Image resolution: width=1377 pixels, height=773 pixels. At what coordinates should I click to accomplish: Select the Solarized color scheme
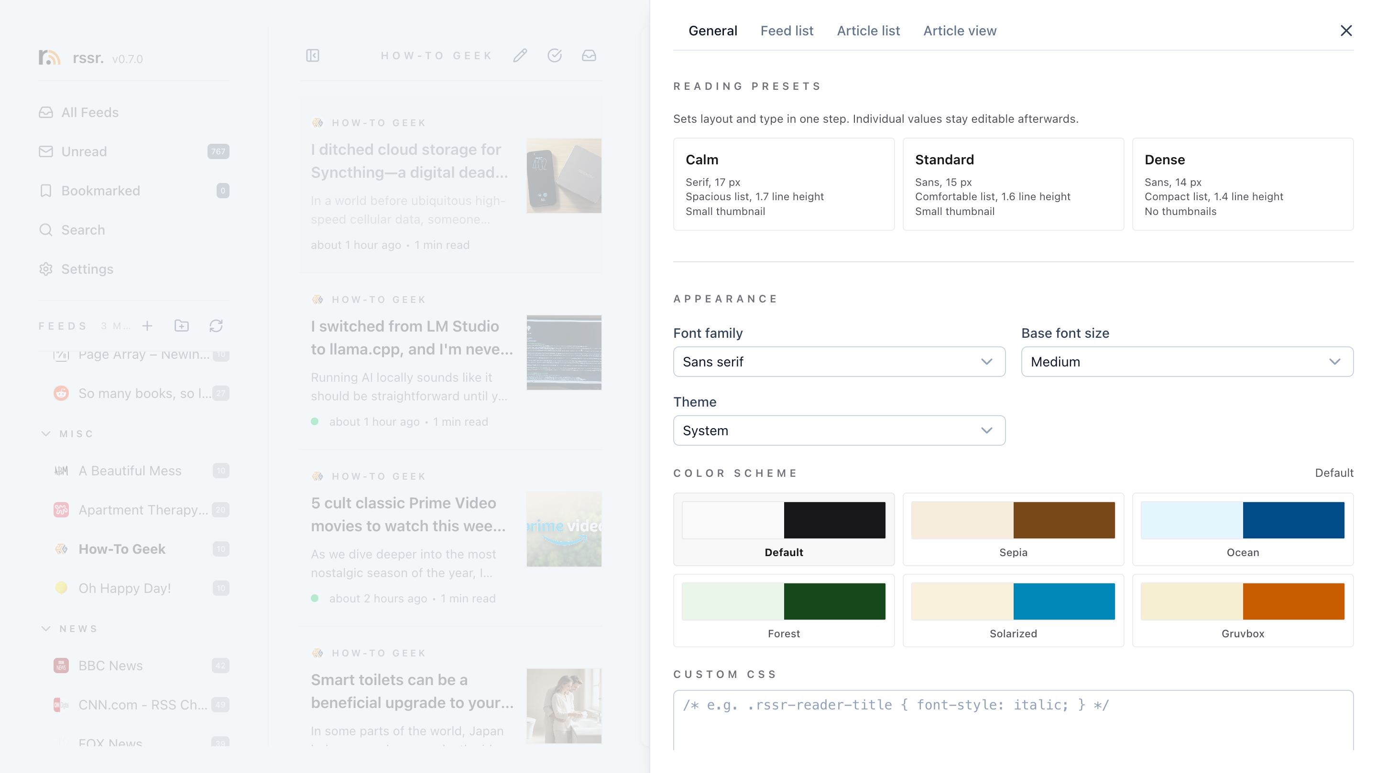(1013, 611)
